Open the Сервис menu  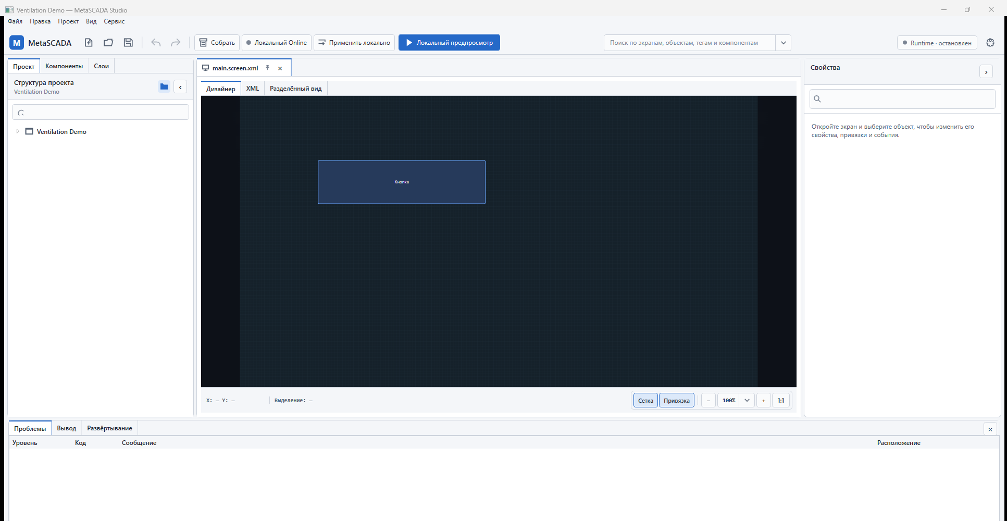point(114,21)
